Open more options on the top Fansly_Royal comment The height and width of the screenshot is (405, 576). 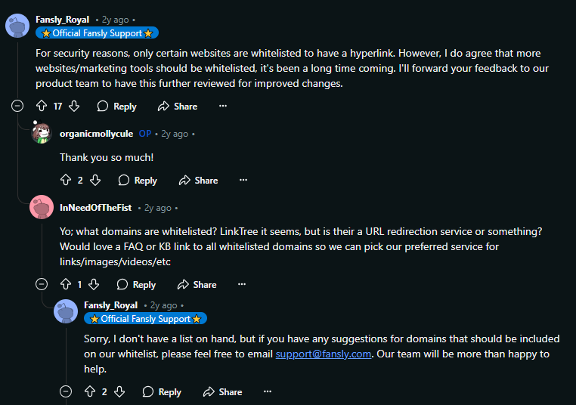[223, 106]
